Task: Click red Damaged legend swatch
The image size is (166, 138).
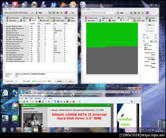Action: click(x=145, y=50)
